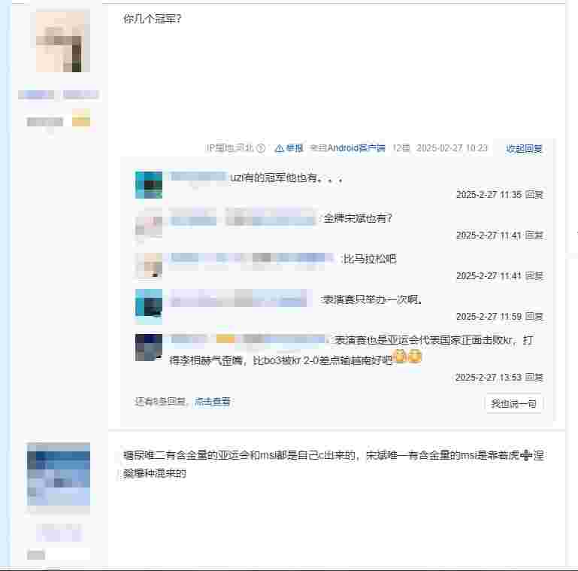Click the info icon beside IP属地
Screen dimensions: 578x571
[x=261, y=148]
